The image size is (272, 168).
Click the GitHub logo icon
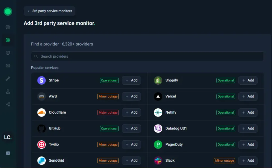click(41, 128)
